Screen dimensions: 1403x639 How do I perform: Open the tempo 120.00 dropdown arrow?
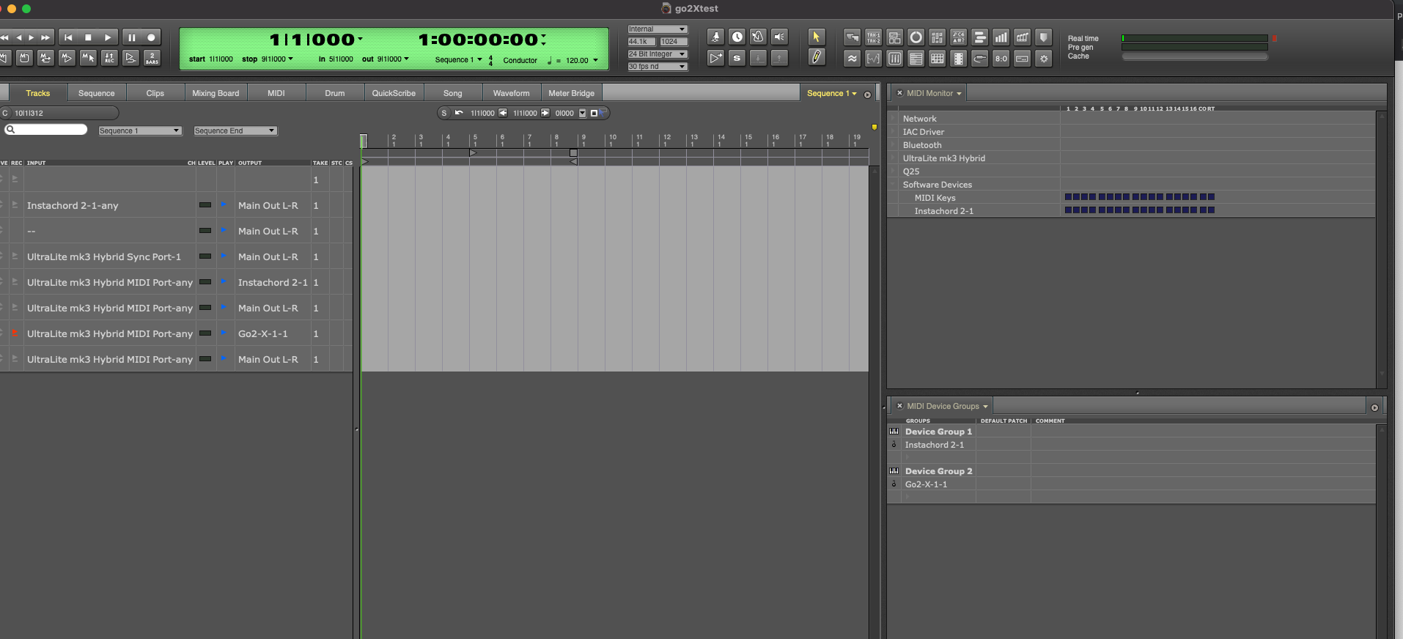[595, 60]
